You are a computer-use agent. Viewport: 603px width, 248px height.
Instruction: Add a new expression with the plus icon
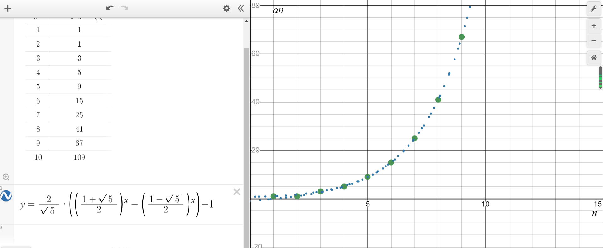pos(8,8)
